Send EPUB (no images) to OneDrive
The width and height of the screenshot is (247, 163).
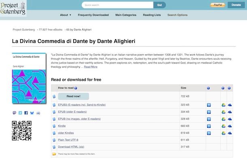point(230,119)
